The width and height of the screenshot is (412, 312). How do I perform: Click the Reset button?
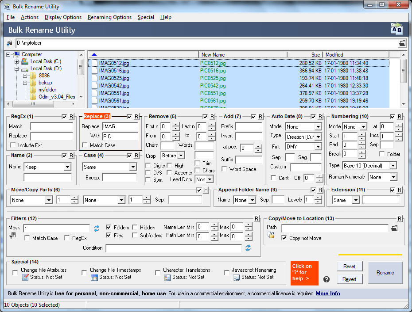350,266
